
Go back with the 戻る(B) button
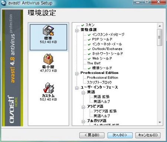pos(92,135)
